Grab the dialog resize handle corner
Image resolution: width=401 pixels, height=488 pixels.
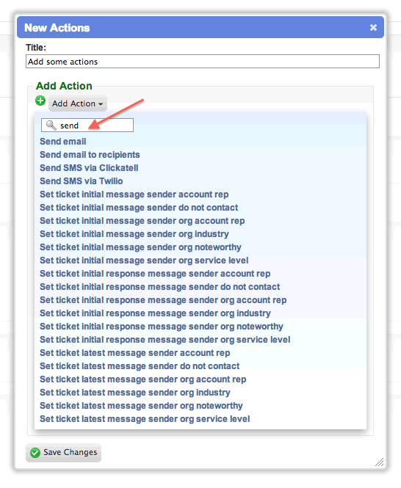[x=380, y=462]
